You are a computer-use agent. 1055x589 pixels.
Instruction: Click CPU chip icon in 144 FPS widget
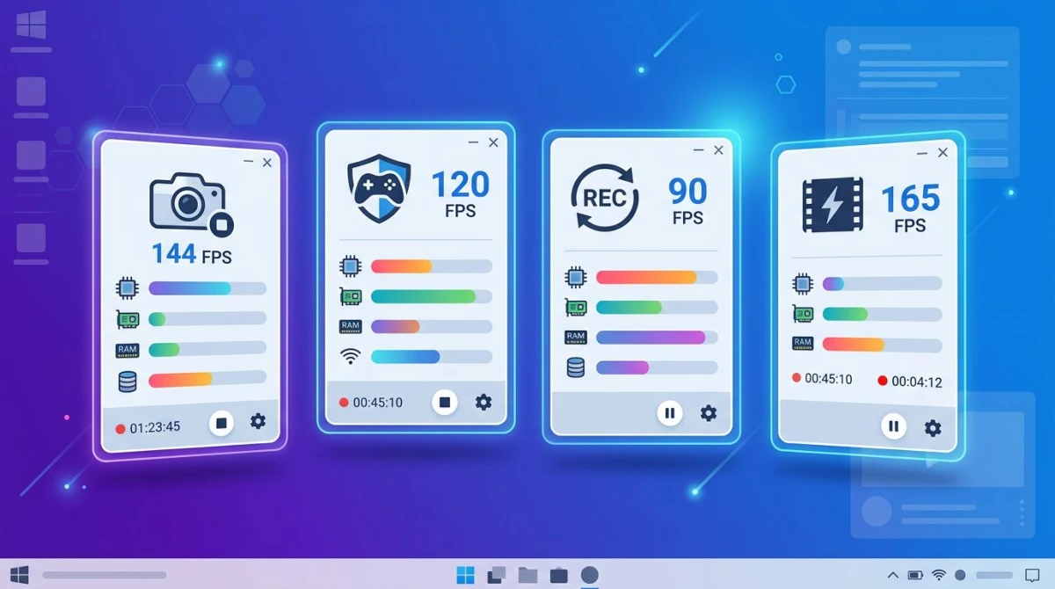(127, 287)
